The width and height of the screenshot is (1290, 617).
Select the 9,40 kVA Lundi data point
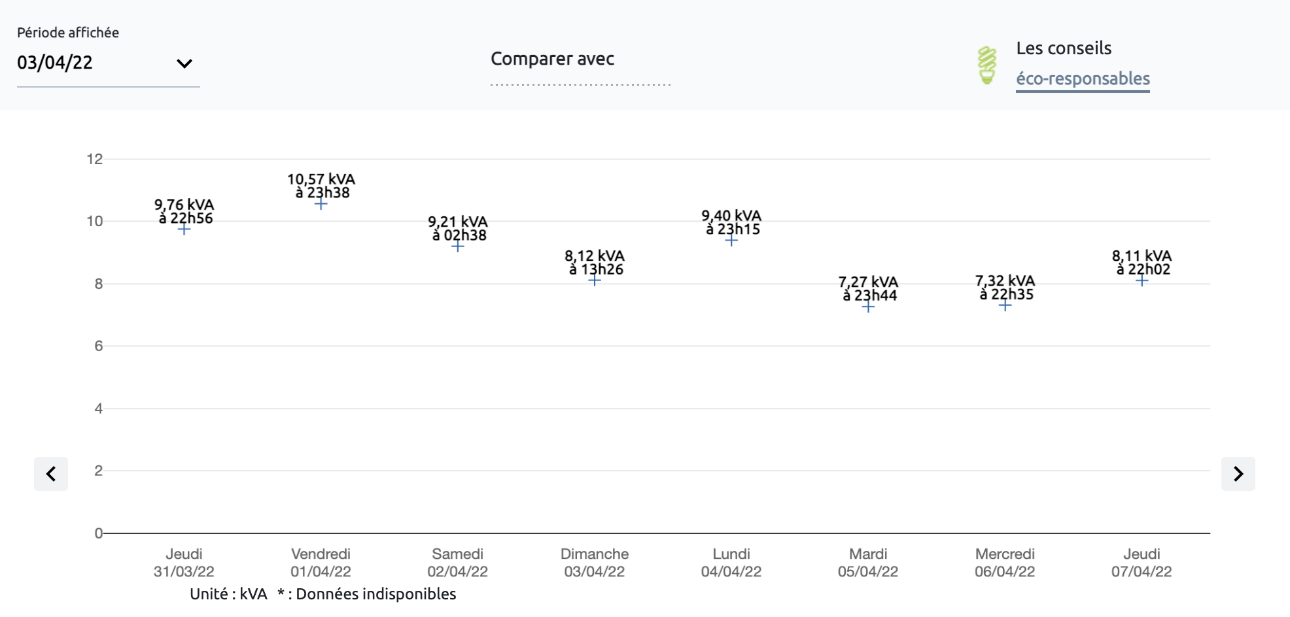tap(731, 241)
